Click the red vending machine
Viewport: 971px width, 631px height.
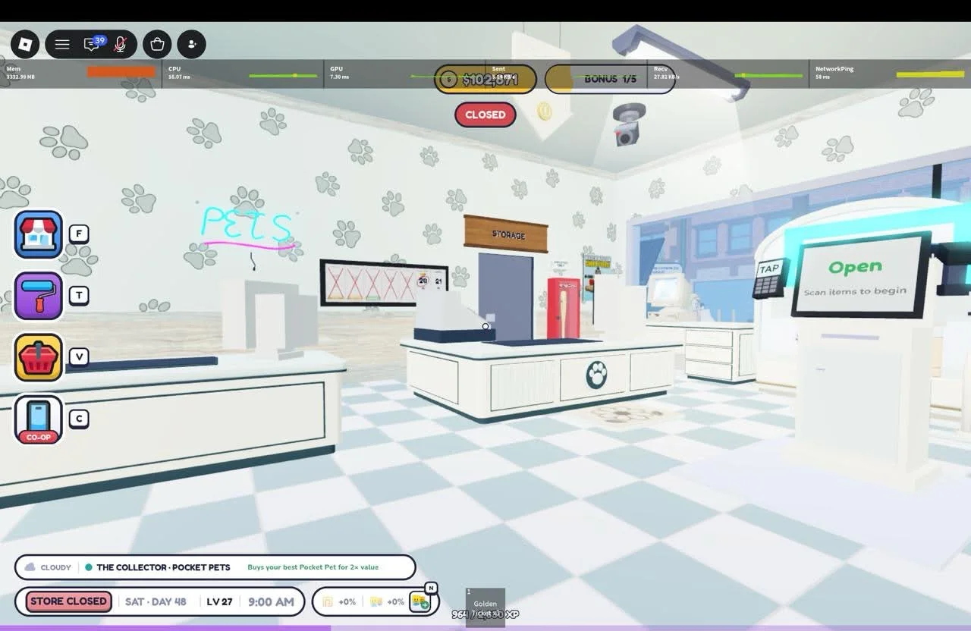[x=564, y=308]
